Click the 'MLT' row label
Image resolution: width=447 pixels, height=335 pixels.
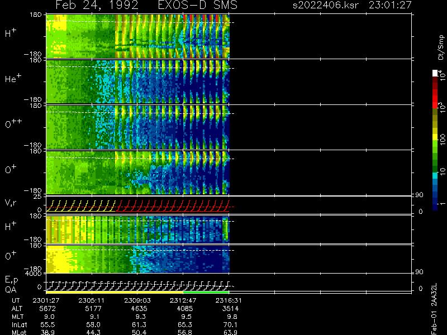point(17,317)
